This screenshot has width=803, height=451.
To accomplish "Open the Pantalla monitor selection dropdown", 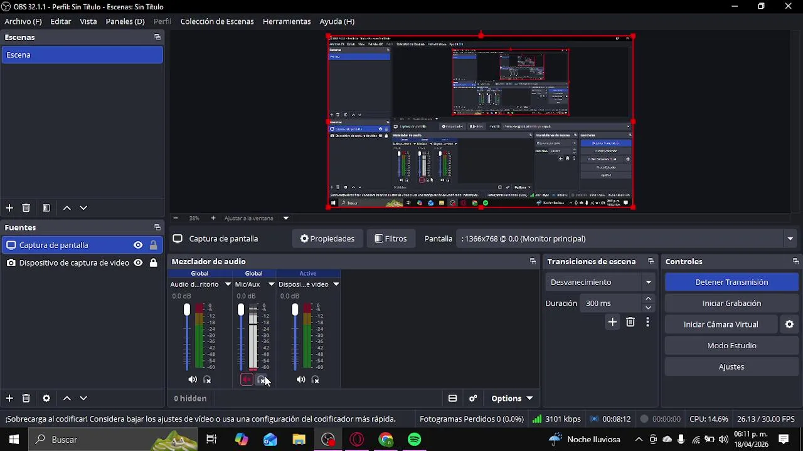I will pyautogui.click(x=790, y=239).
